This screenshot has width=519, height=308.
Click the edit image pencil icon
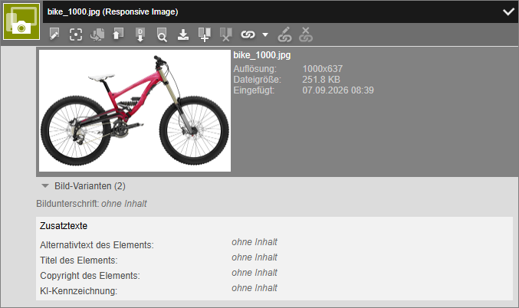[x=54, y=34]
